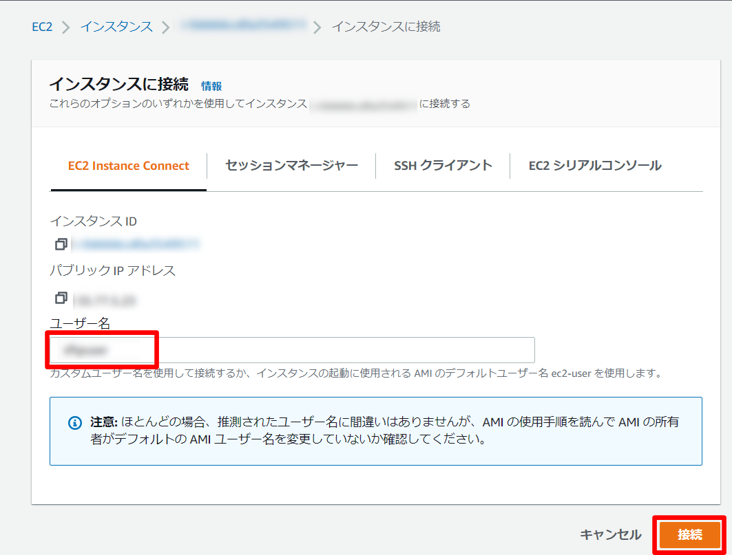Open the blurred instance ID breadcrumb link
This screenshot has height=555, width=732.
244,25
